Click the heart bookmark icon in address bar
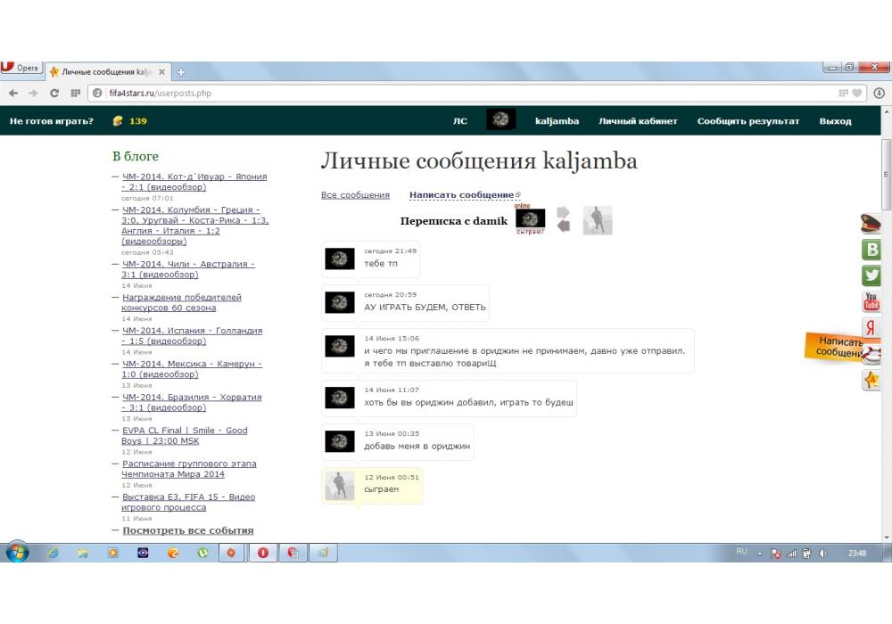 click(857, 93)
